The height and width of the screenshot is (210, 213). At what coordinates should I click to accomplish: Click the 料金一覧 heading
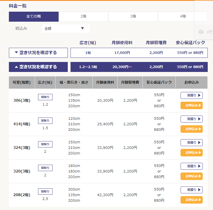point(18,6)
